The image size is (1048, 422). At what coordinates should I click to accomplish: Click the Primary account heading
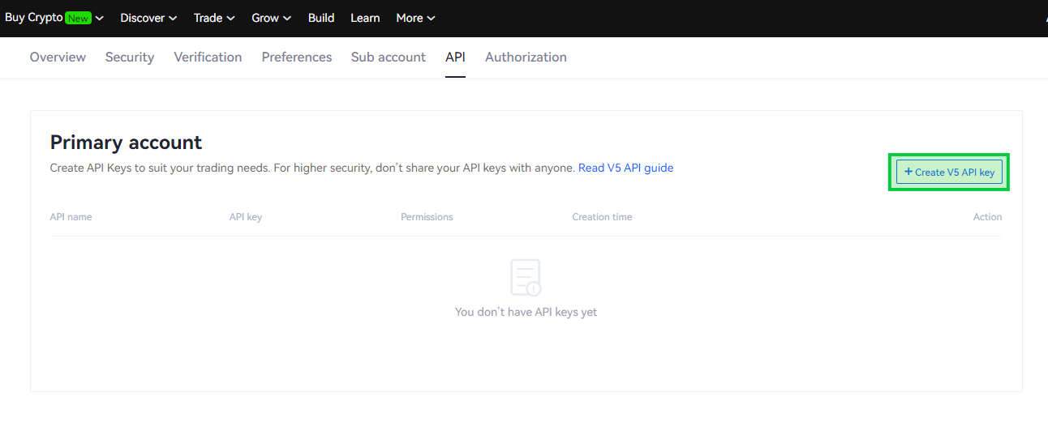pos(126,143)
